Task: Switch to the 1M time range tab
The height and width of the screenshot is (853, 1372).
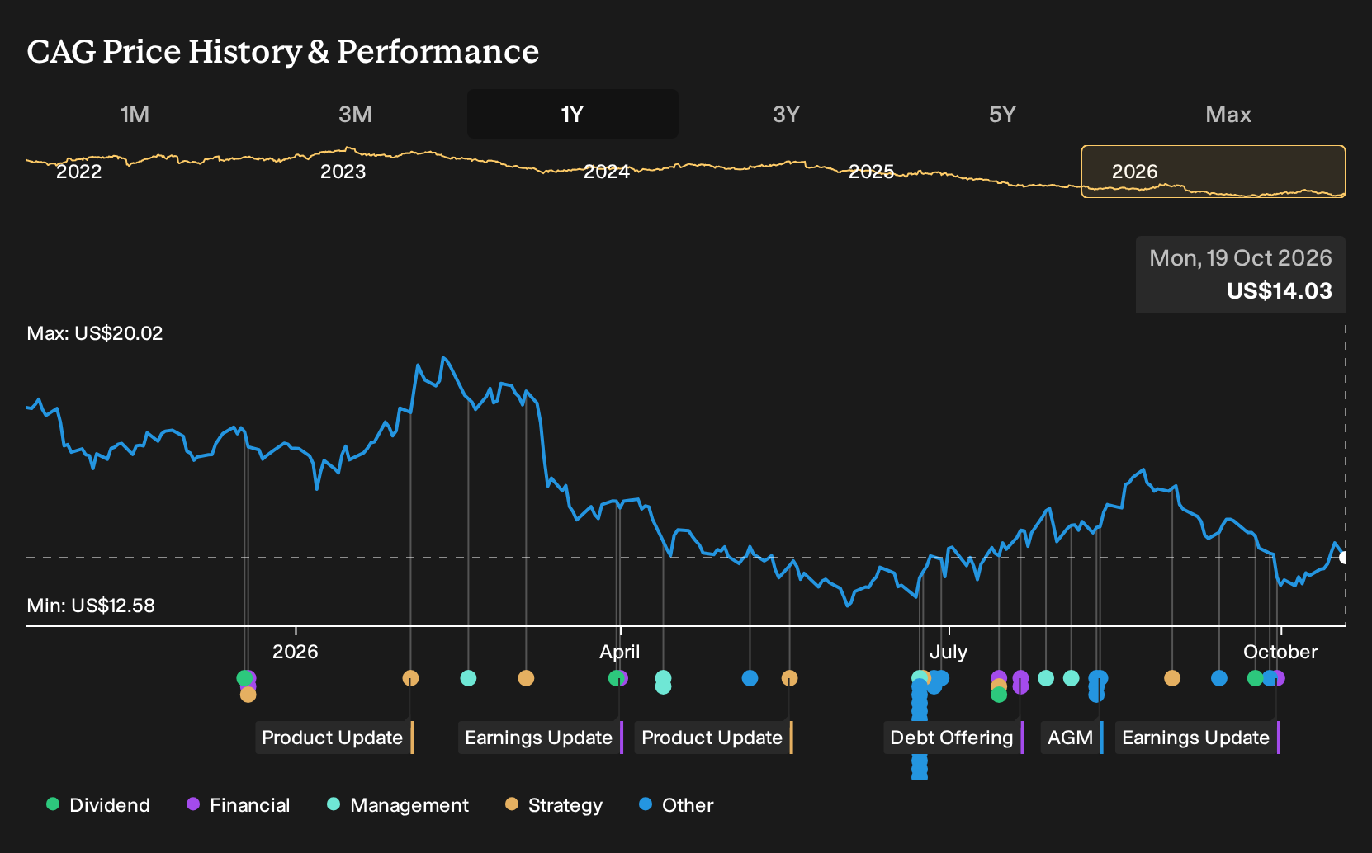Action: tap(135, 114)
